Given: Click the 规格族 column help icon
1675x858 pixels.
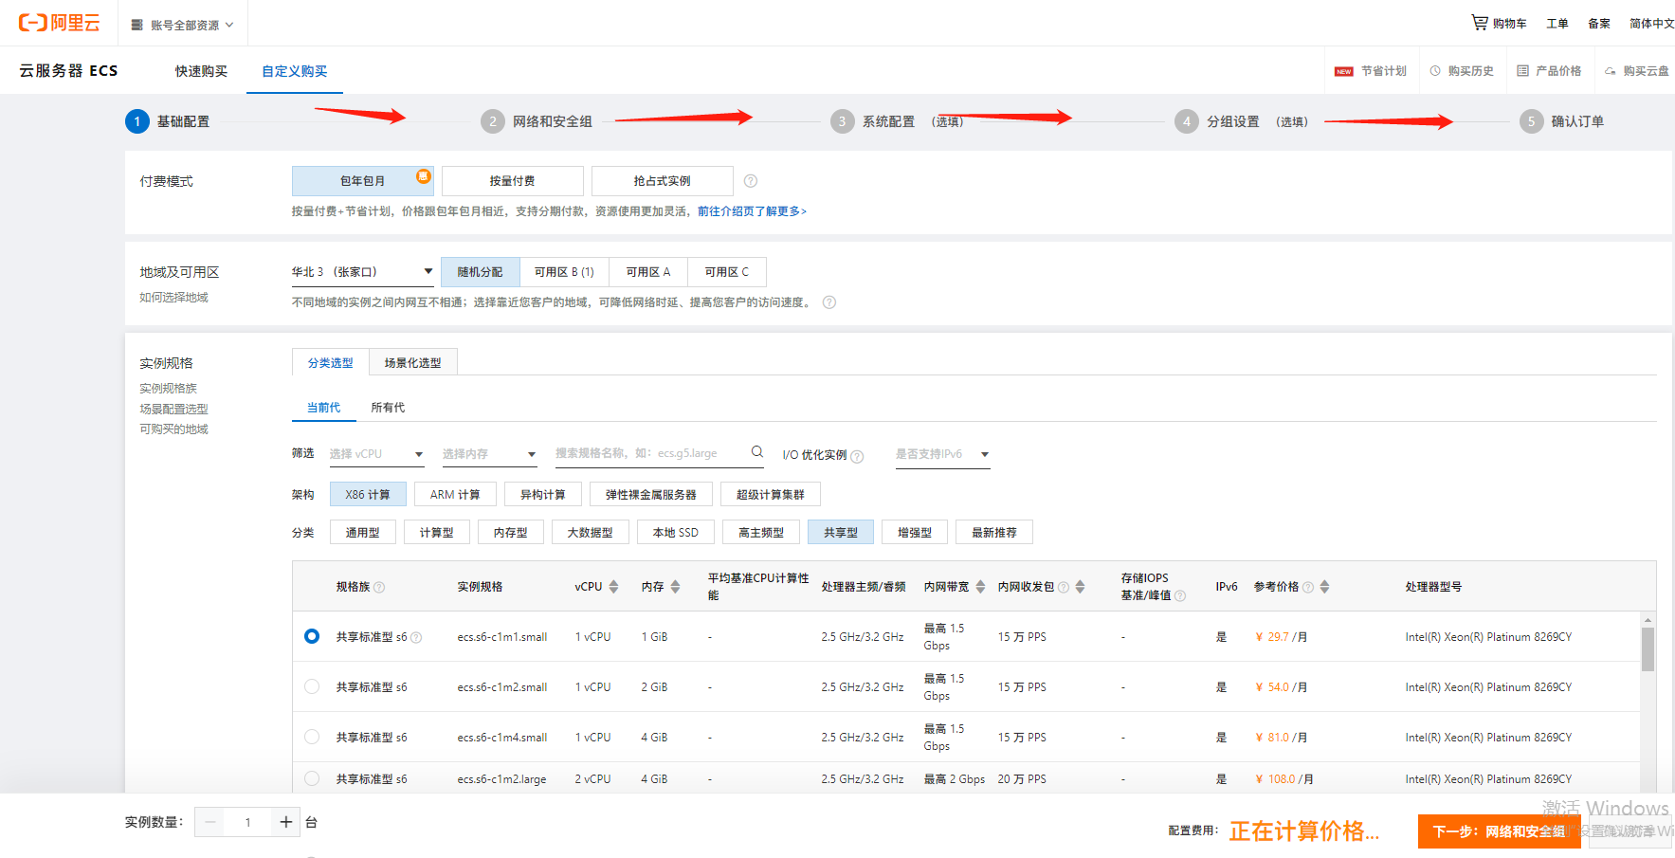Looking at the screenshot, I should point(379,588).
